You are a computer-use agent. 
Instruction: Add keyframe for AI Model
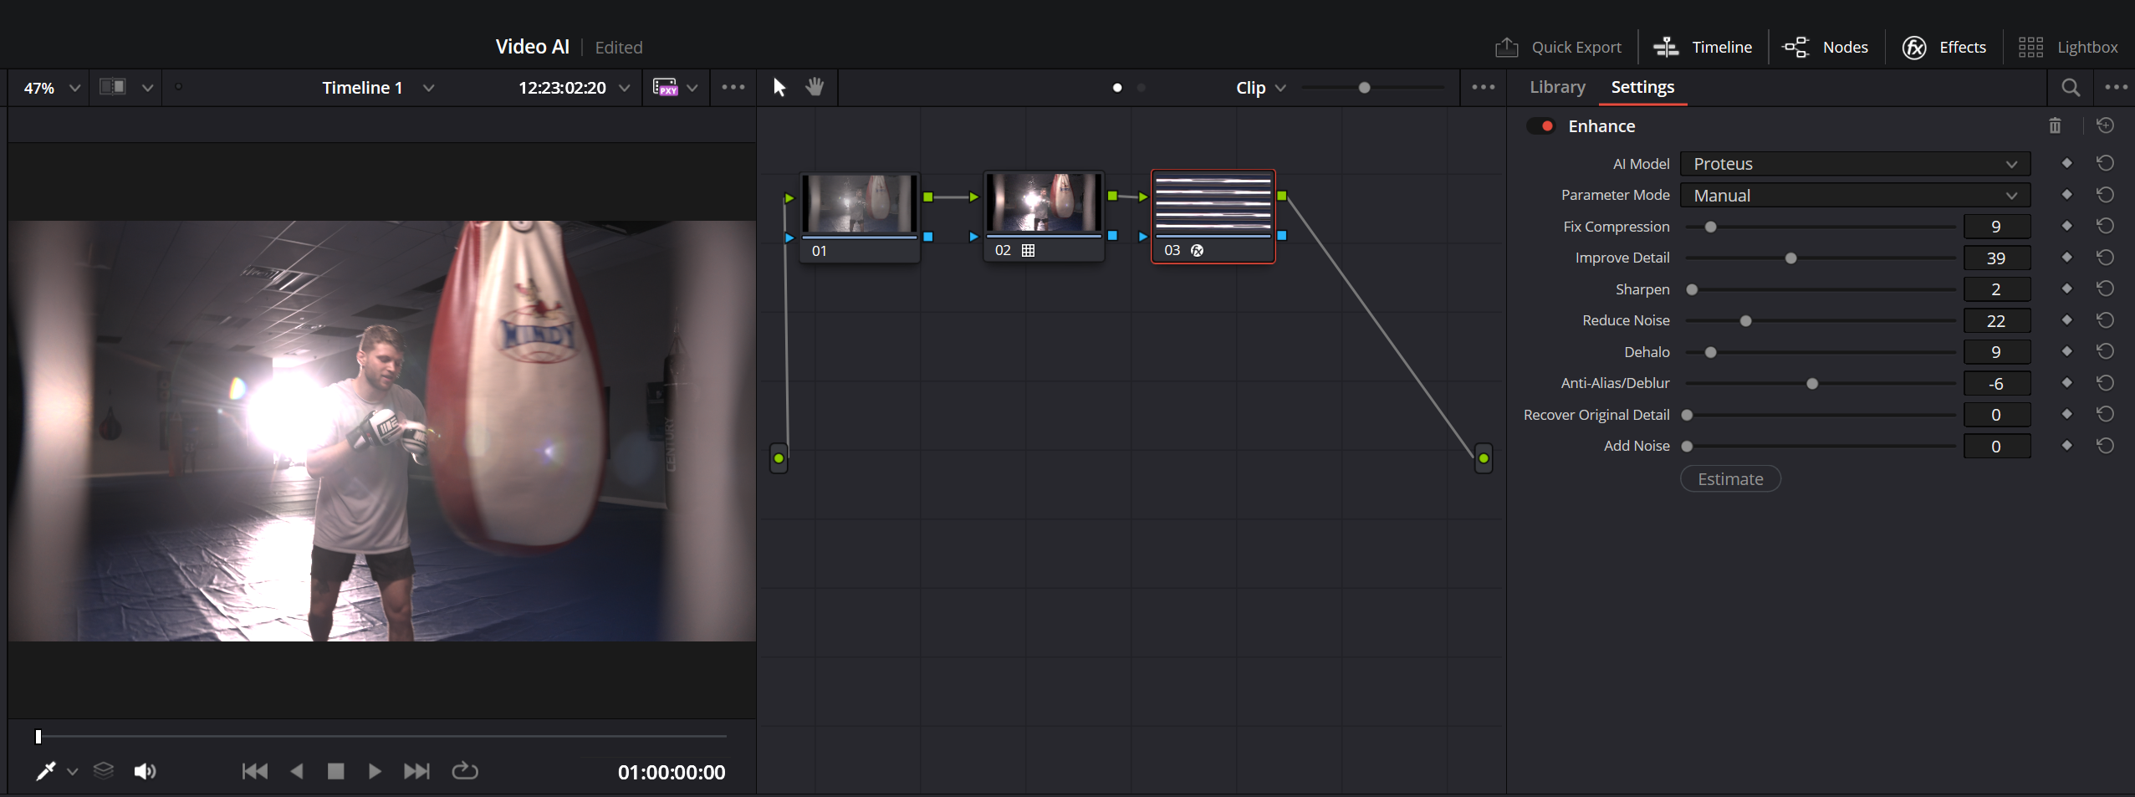click(x=2066, y=163)
